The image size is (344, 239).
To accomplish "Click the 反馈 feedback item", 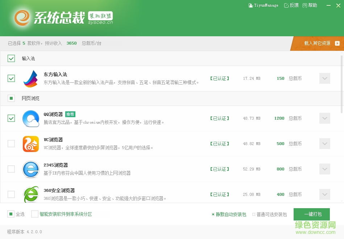I will (291, 5).
